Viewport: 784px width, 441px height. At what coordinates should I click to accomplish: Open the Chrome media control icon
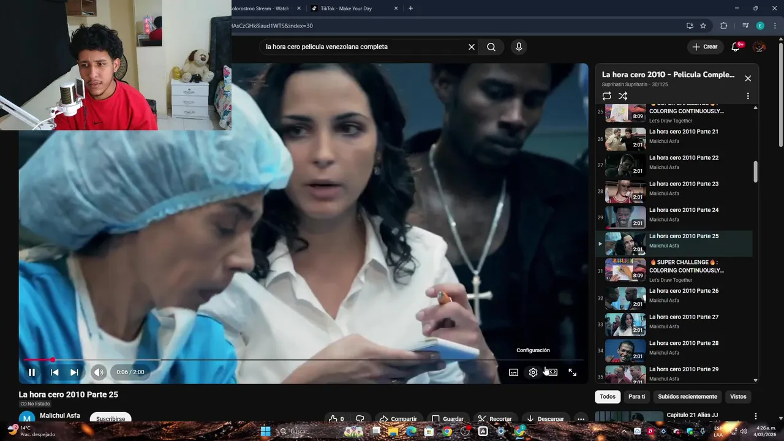click(x=745, y=26)
